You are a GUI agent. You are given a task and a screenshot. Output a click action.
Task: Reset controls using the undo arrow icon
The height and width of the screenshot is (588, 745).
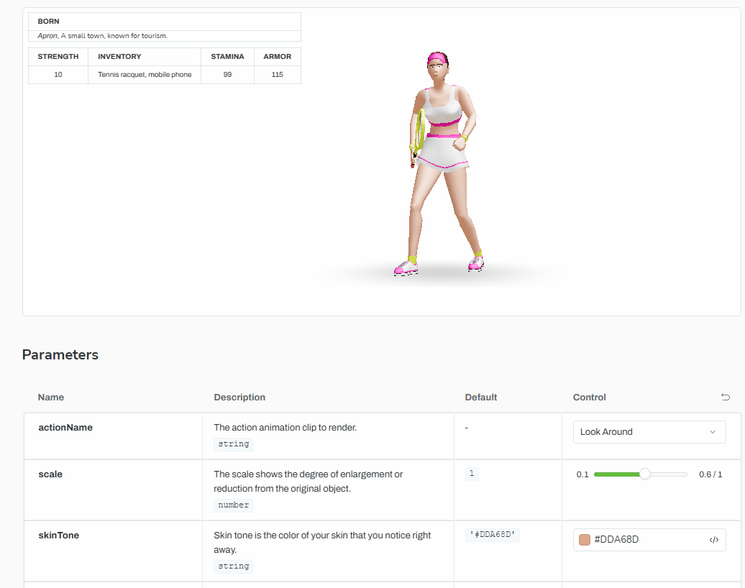pyautogui.click(x=725, y=398)
